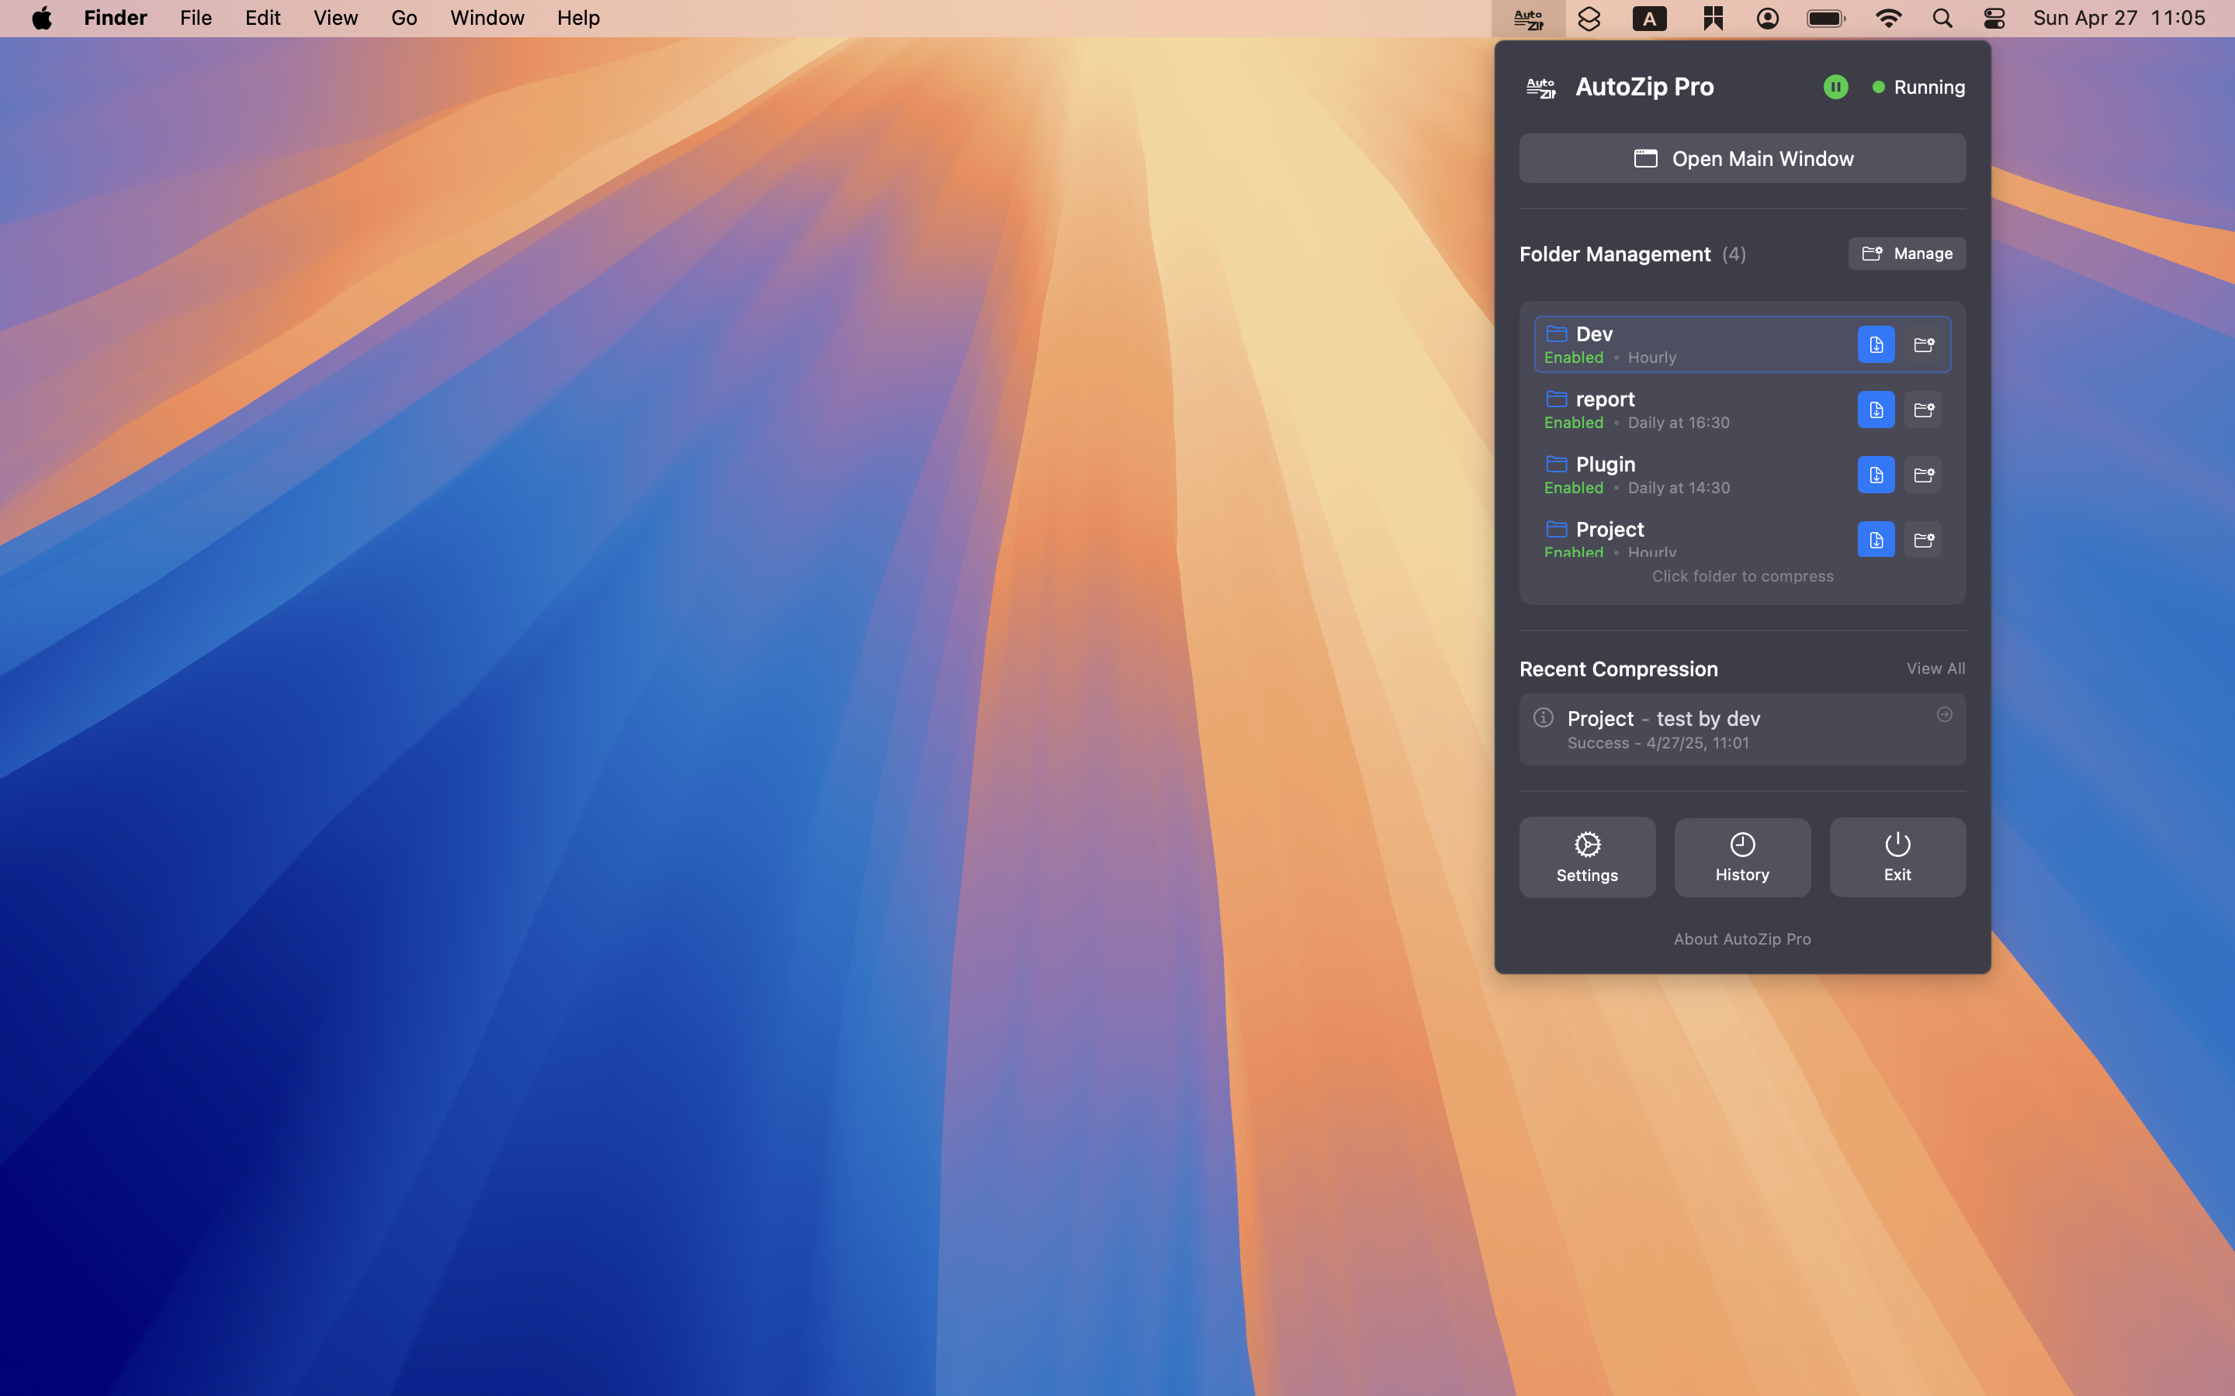Open the Apple menu

click(42, 19)
